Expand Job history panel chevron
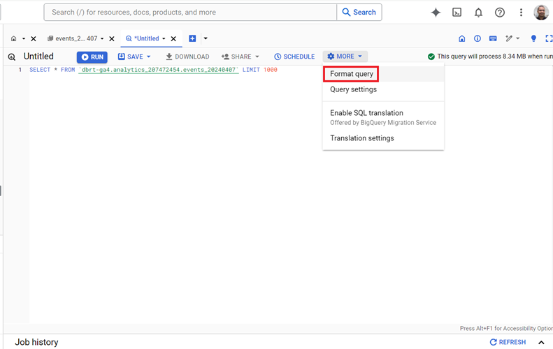553x349 pixels. pos(541,342)
